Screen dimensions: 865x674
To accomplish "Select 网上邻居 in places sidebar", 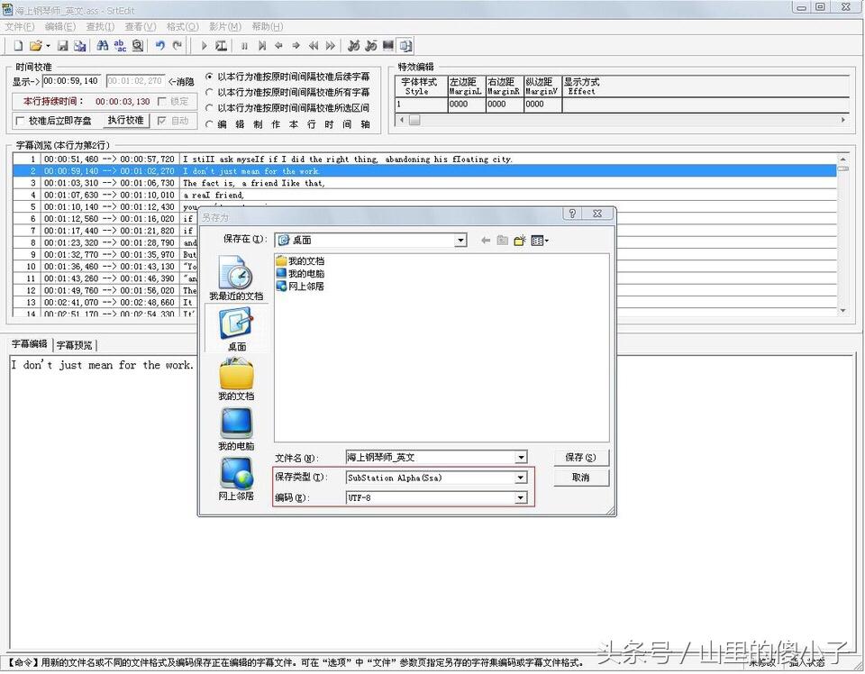I will tap(236, 478).
